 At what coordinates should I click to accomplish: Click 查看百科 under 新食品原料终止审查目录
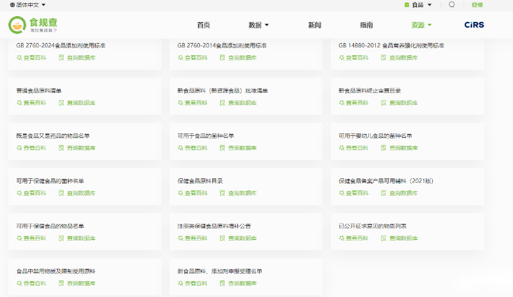[x=357, y=103]
